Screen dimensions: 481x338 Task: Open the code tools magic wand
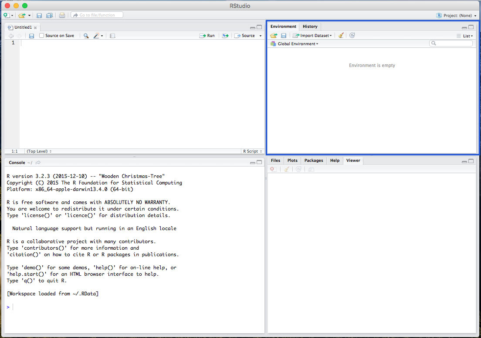pyautogui.click(x=98, y=36)
